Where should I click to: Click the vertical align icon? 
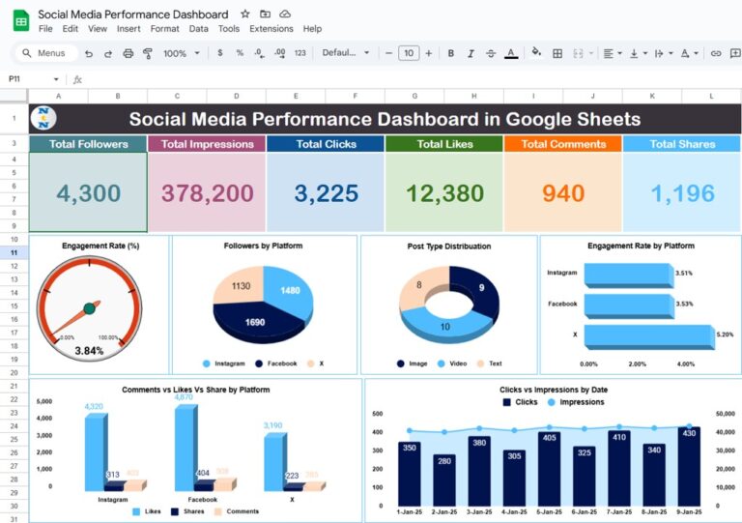click(634, 53)
